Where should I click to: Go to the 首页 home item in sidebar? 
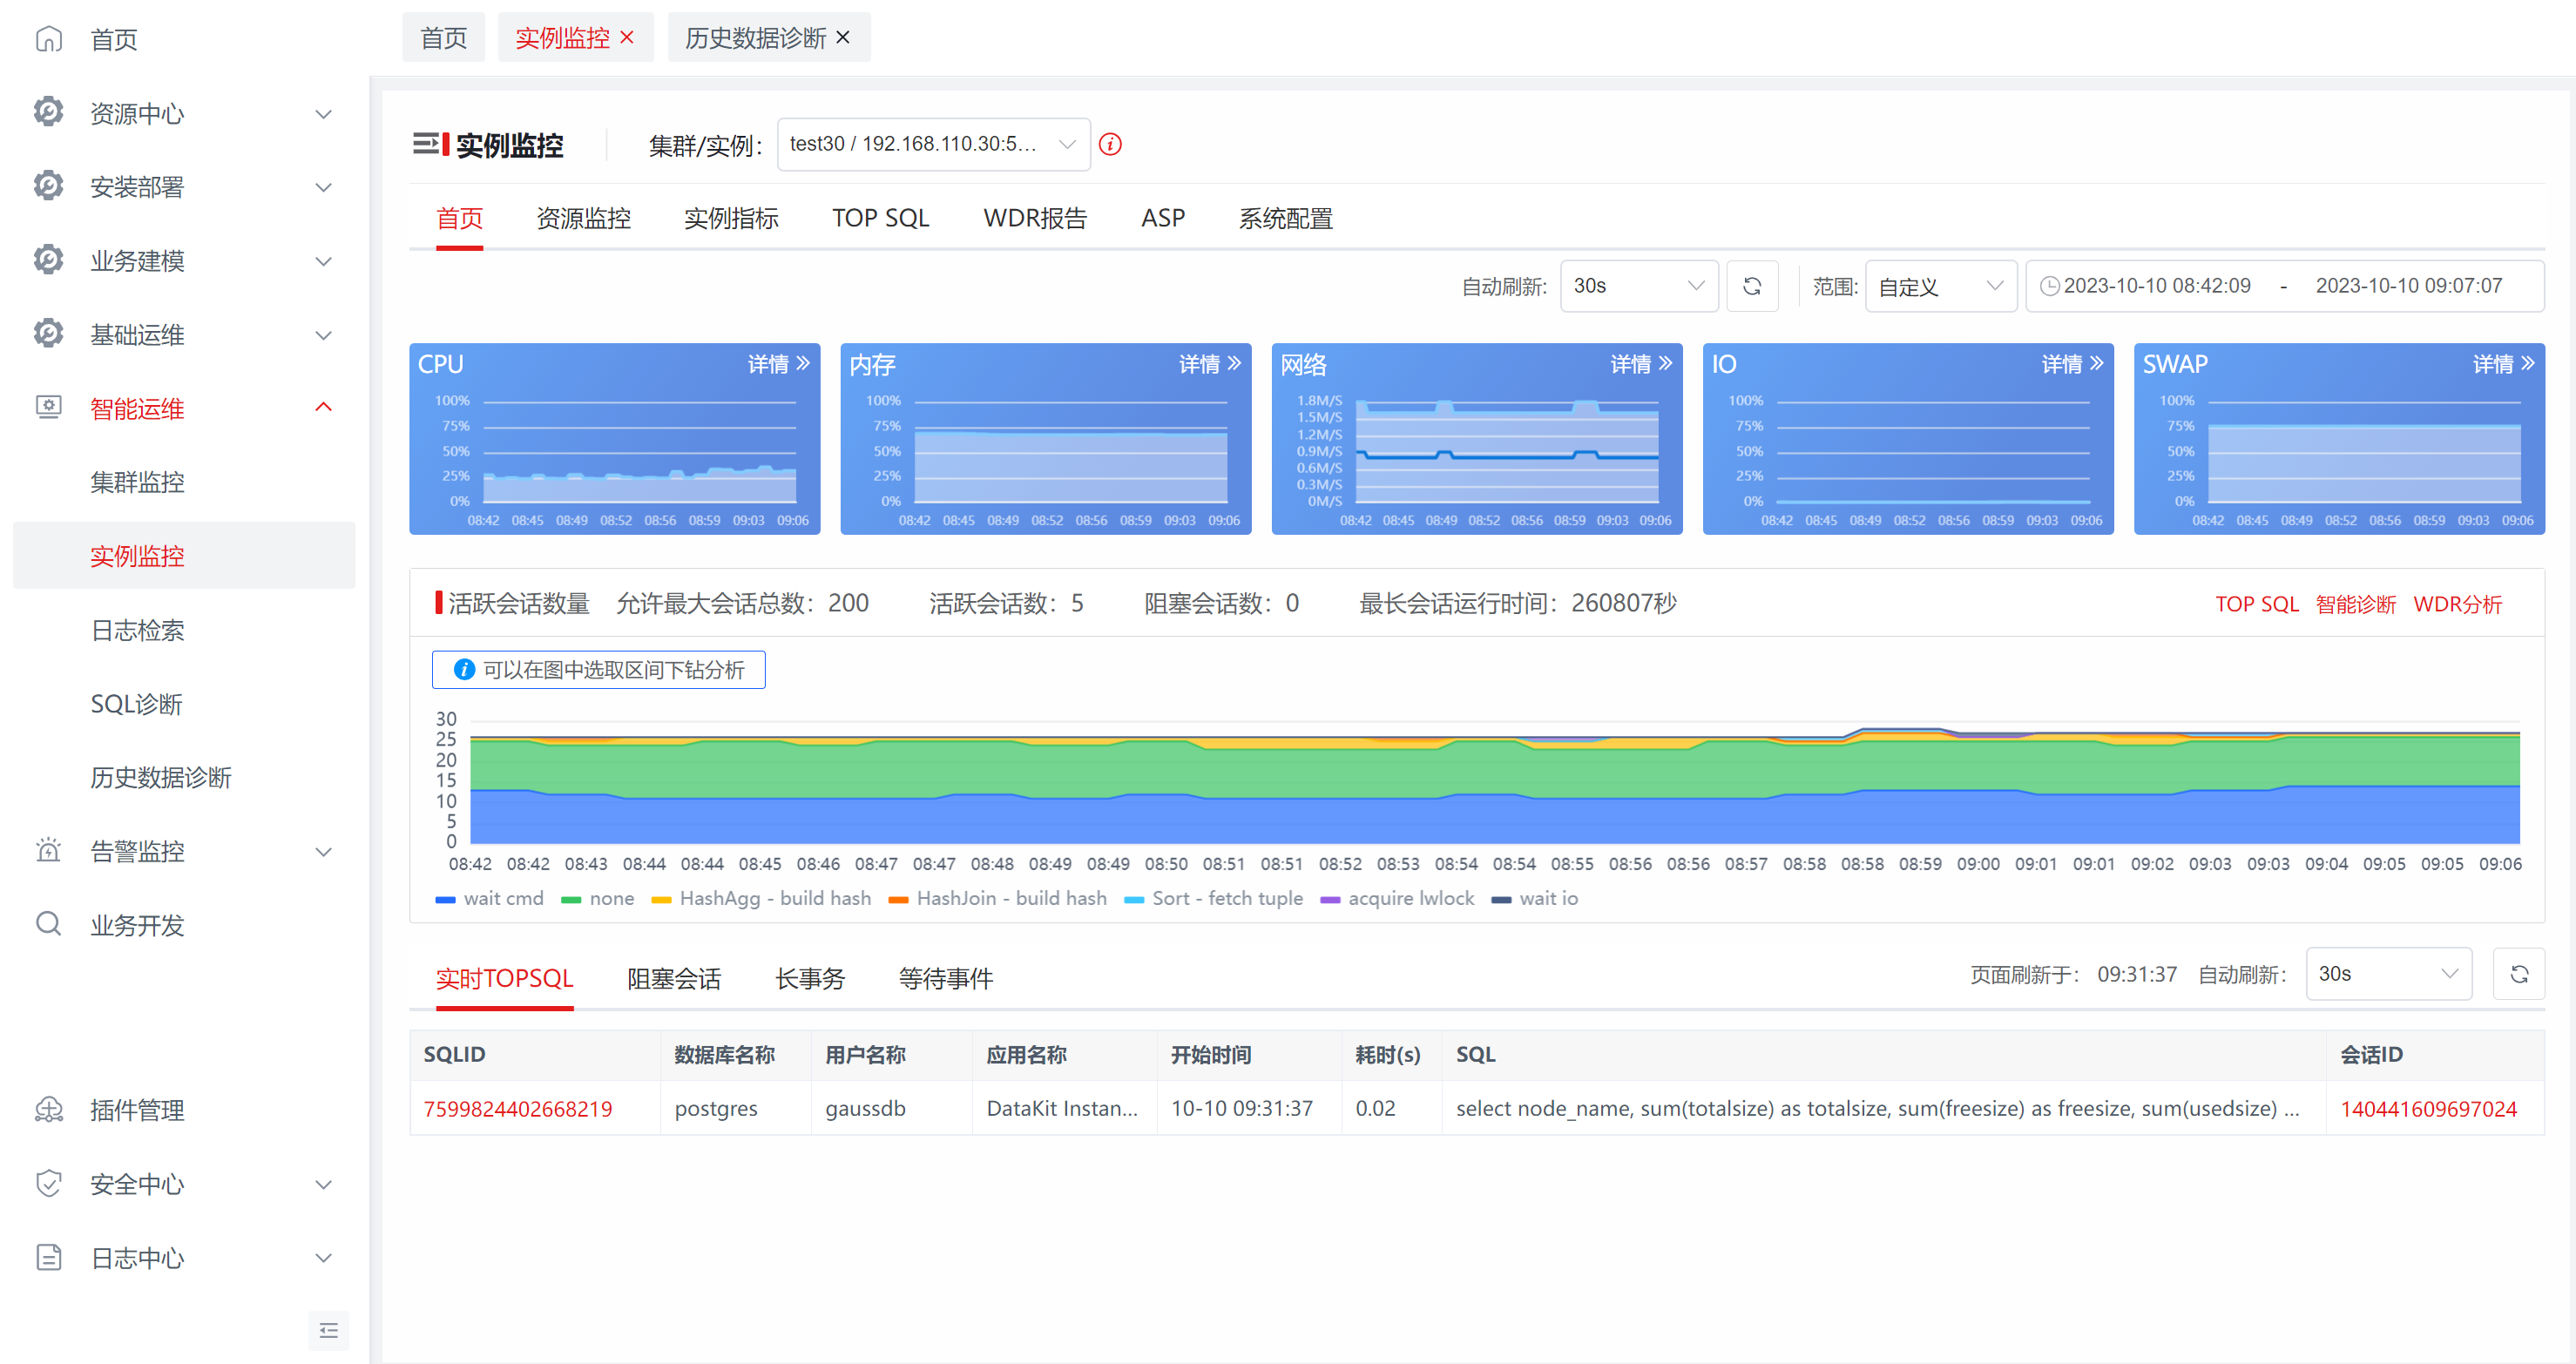[113, 40]
